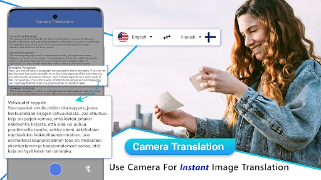Click the blue Camera Translation banner
The image size is (321, 180).
tap(180, 147)
